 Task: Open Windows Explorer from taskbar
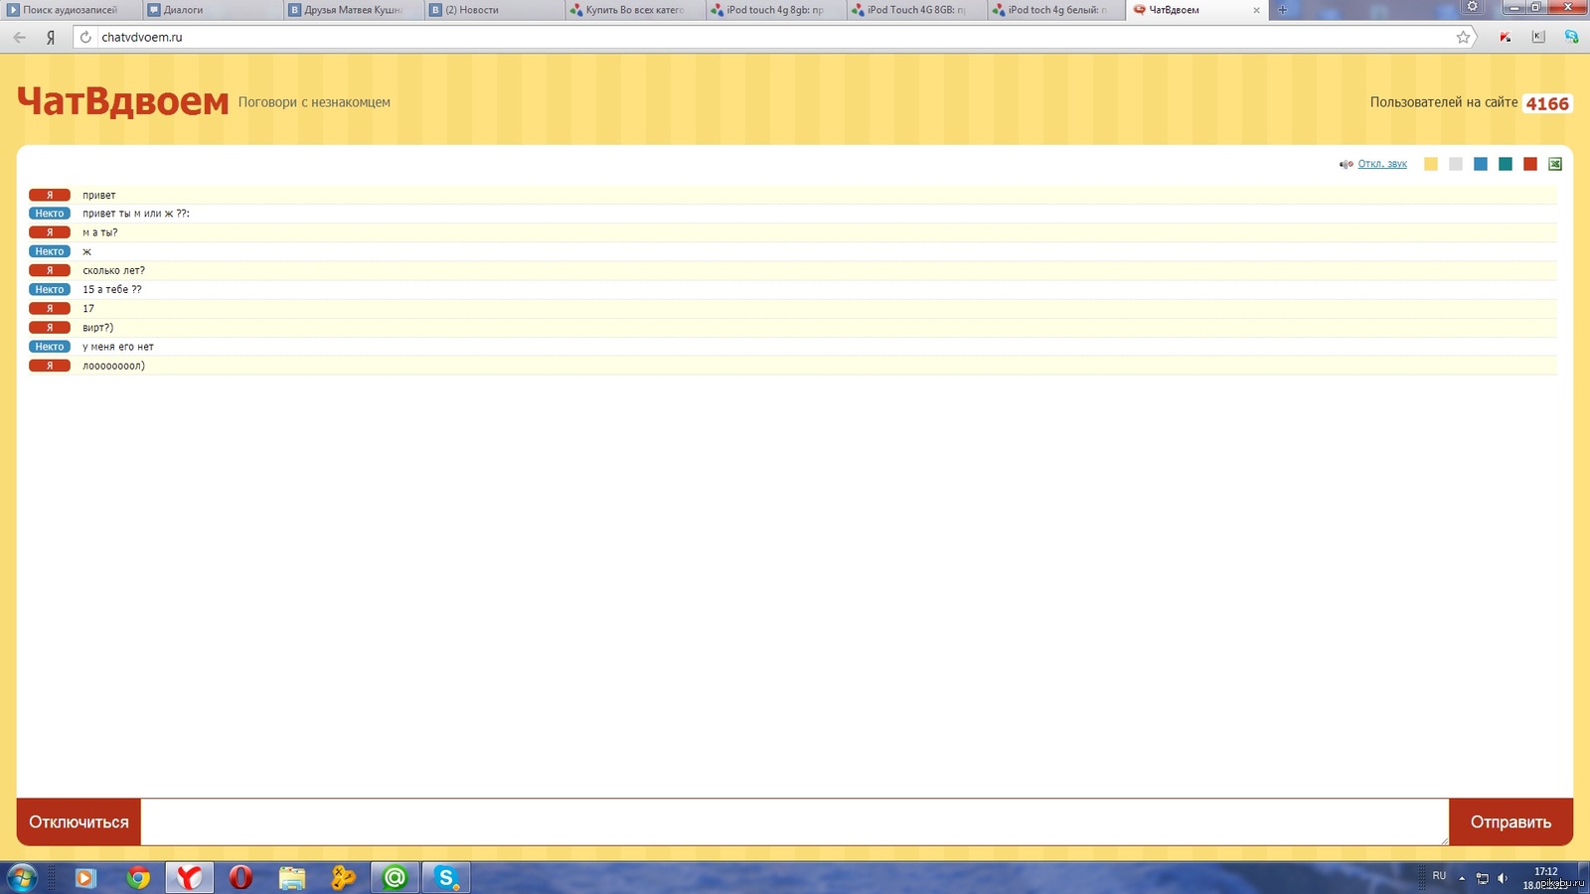click(292, 877)
